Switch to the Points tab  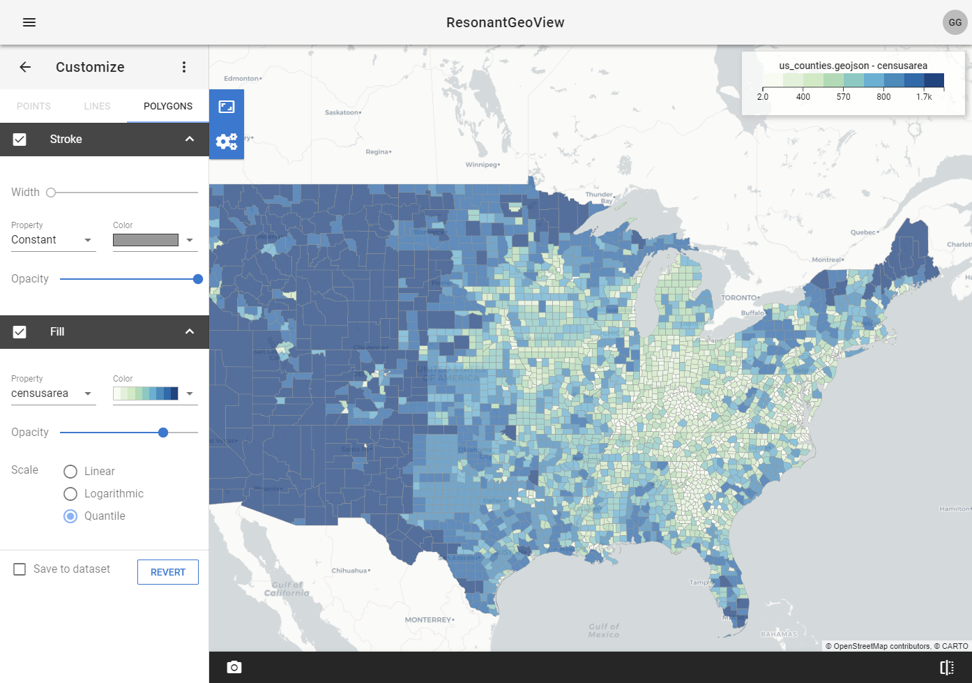click(33, 106)
